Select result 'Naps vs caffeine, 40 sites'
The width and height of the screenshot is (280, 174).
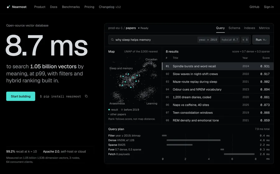(x=218, y=105)
